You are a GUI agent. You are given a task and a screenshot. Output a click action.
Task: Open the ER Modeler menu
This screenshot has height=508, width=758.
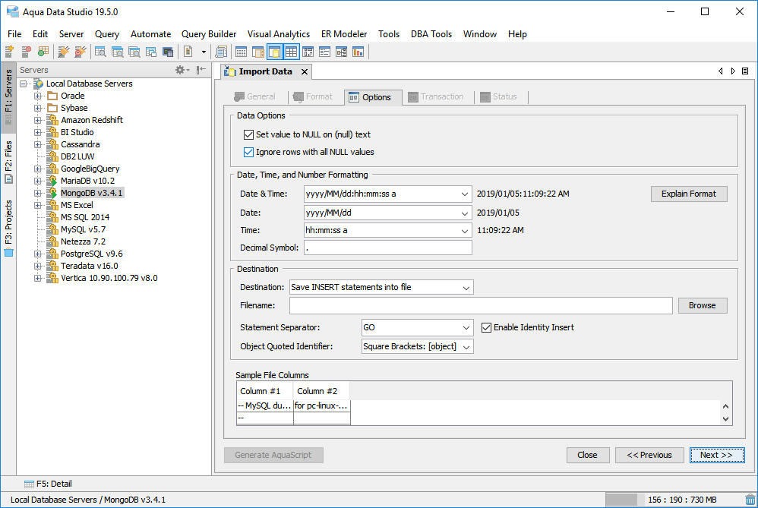[x=344, y=34]
